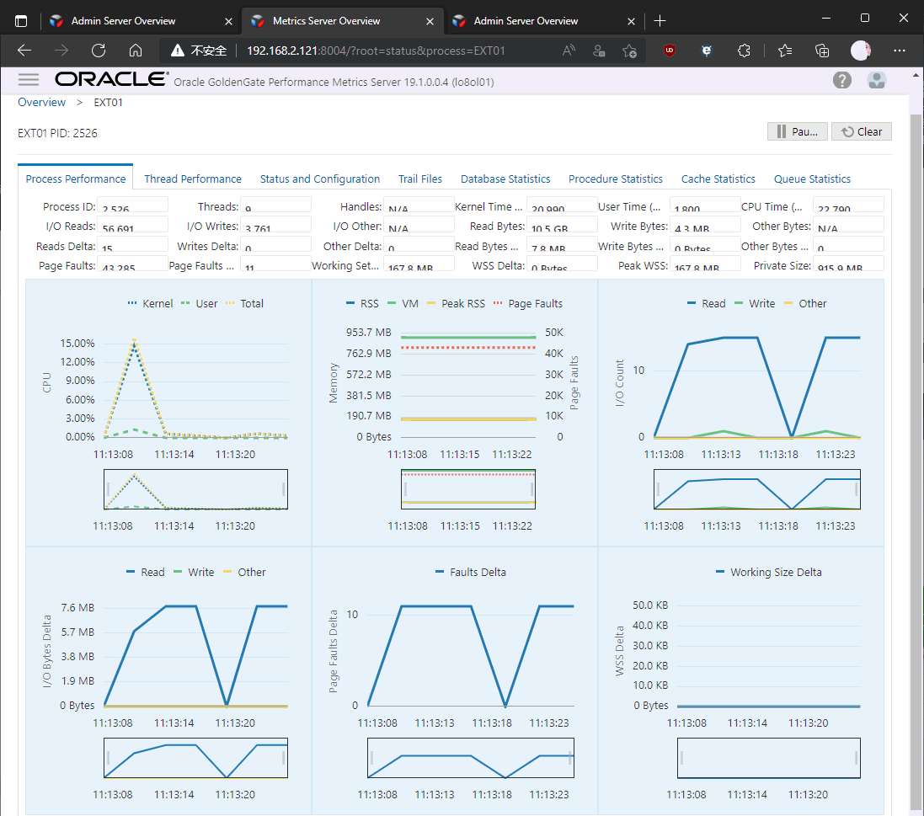Add this page to favorites
Image resolution: width=924 pixels, height=816 pixels.
[x=629, y=51]
